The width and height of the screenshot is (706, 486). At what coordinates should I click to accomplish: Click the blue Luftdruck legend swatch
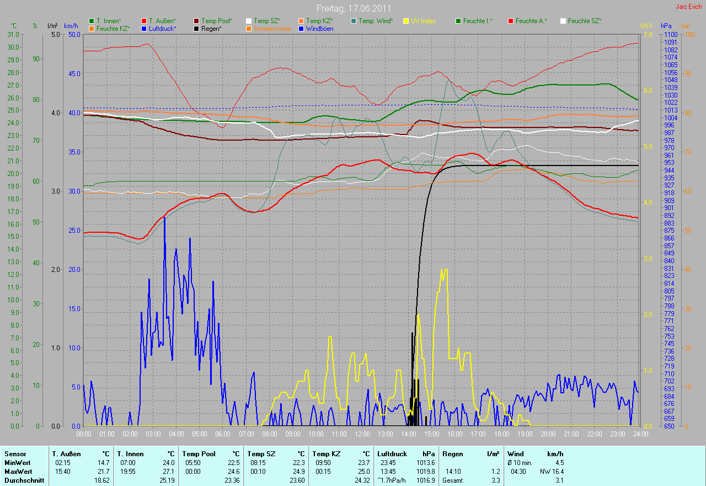[144, 28]
